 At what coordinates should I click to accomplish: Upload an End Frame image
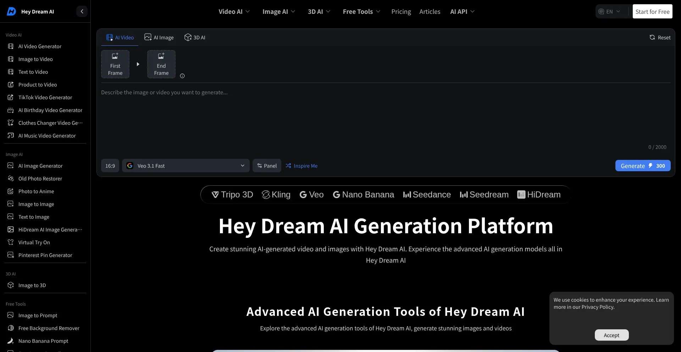tap(161, 64)
